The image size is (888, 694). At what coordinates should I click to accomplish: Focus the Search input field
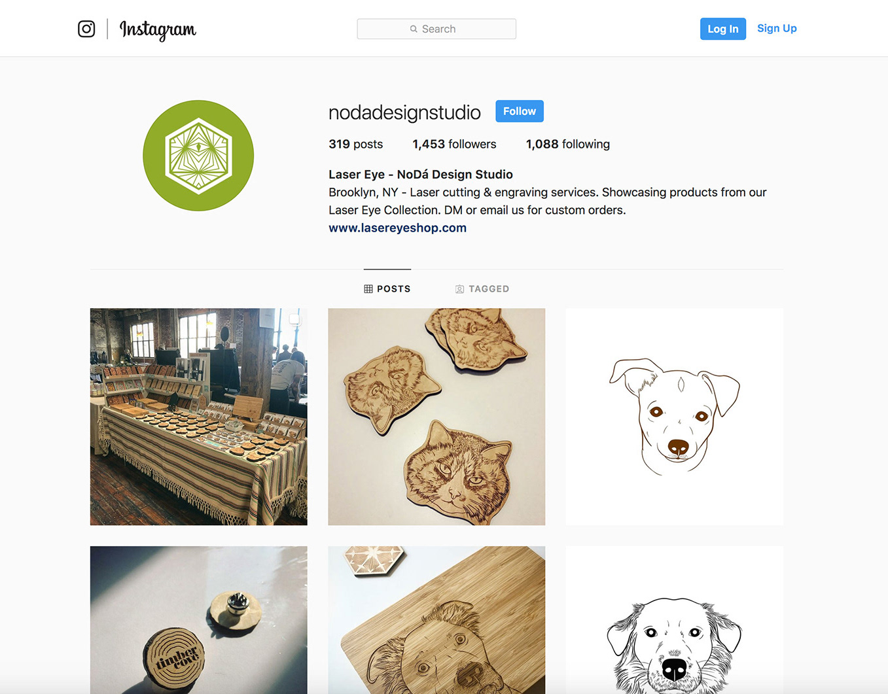point(436,29)
